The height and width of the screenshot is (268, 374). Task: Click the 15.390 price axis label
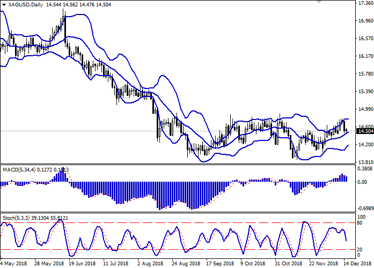tap(364, 92)
